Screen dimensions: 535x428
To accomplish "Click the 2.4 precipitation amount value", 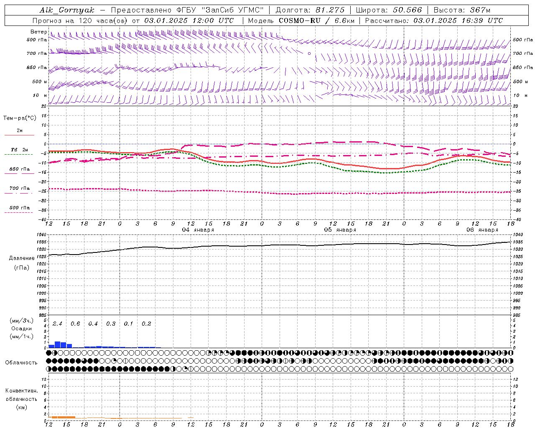I will click(57, 324).
